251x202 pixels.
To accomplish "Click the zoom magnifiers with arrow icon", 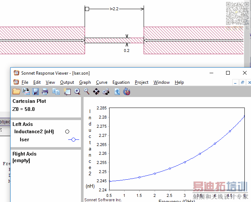I will click(106, 91).
